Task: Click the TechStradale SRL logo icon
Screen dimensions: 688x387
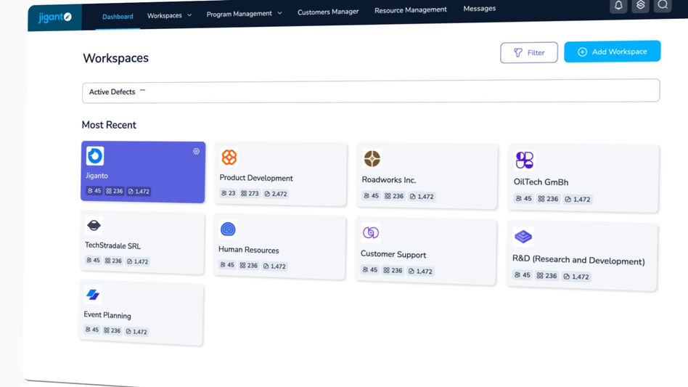Action: pos(94,226)
